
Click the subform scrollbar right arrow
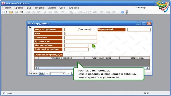coord(148,68)
